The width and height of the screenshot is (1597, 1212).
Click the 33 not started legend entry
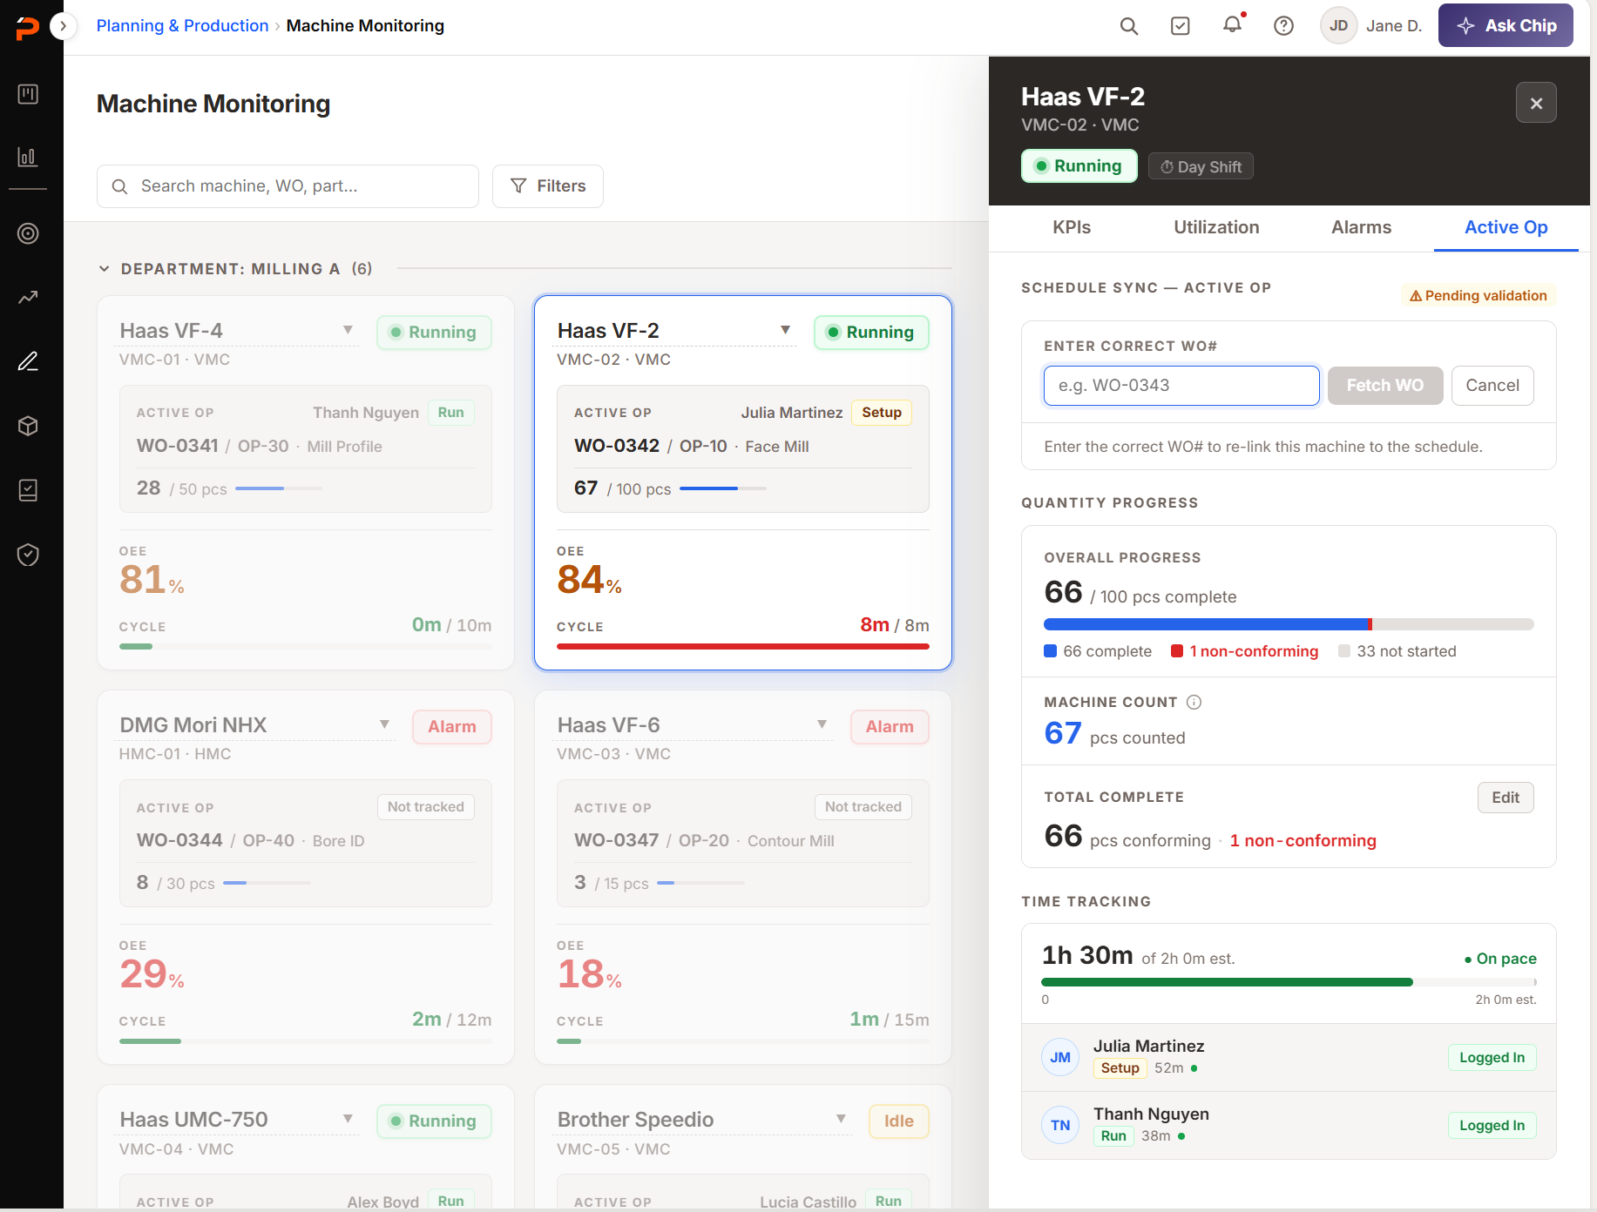[1397, 651]
